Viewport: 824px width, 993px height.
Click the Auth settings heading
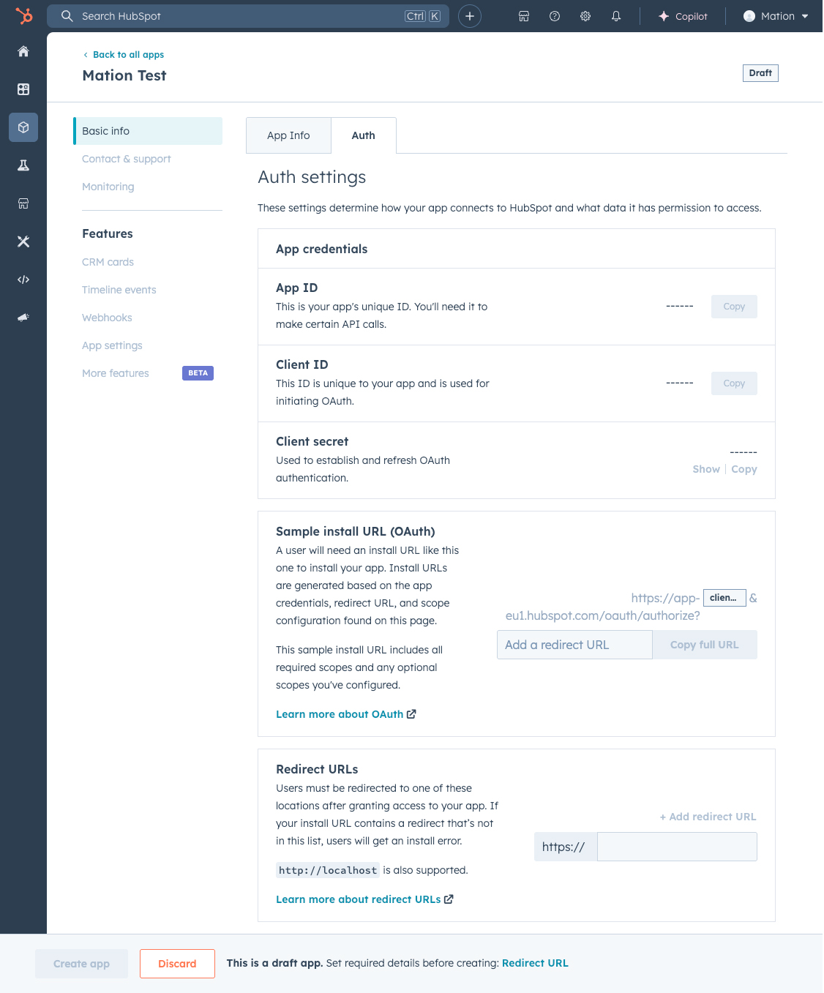coord(312,177)
